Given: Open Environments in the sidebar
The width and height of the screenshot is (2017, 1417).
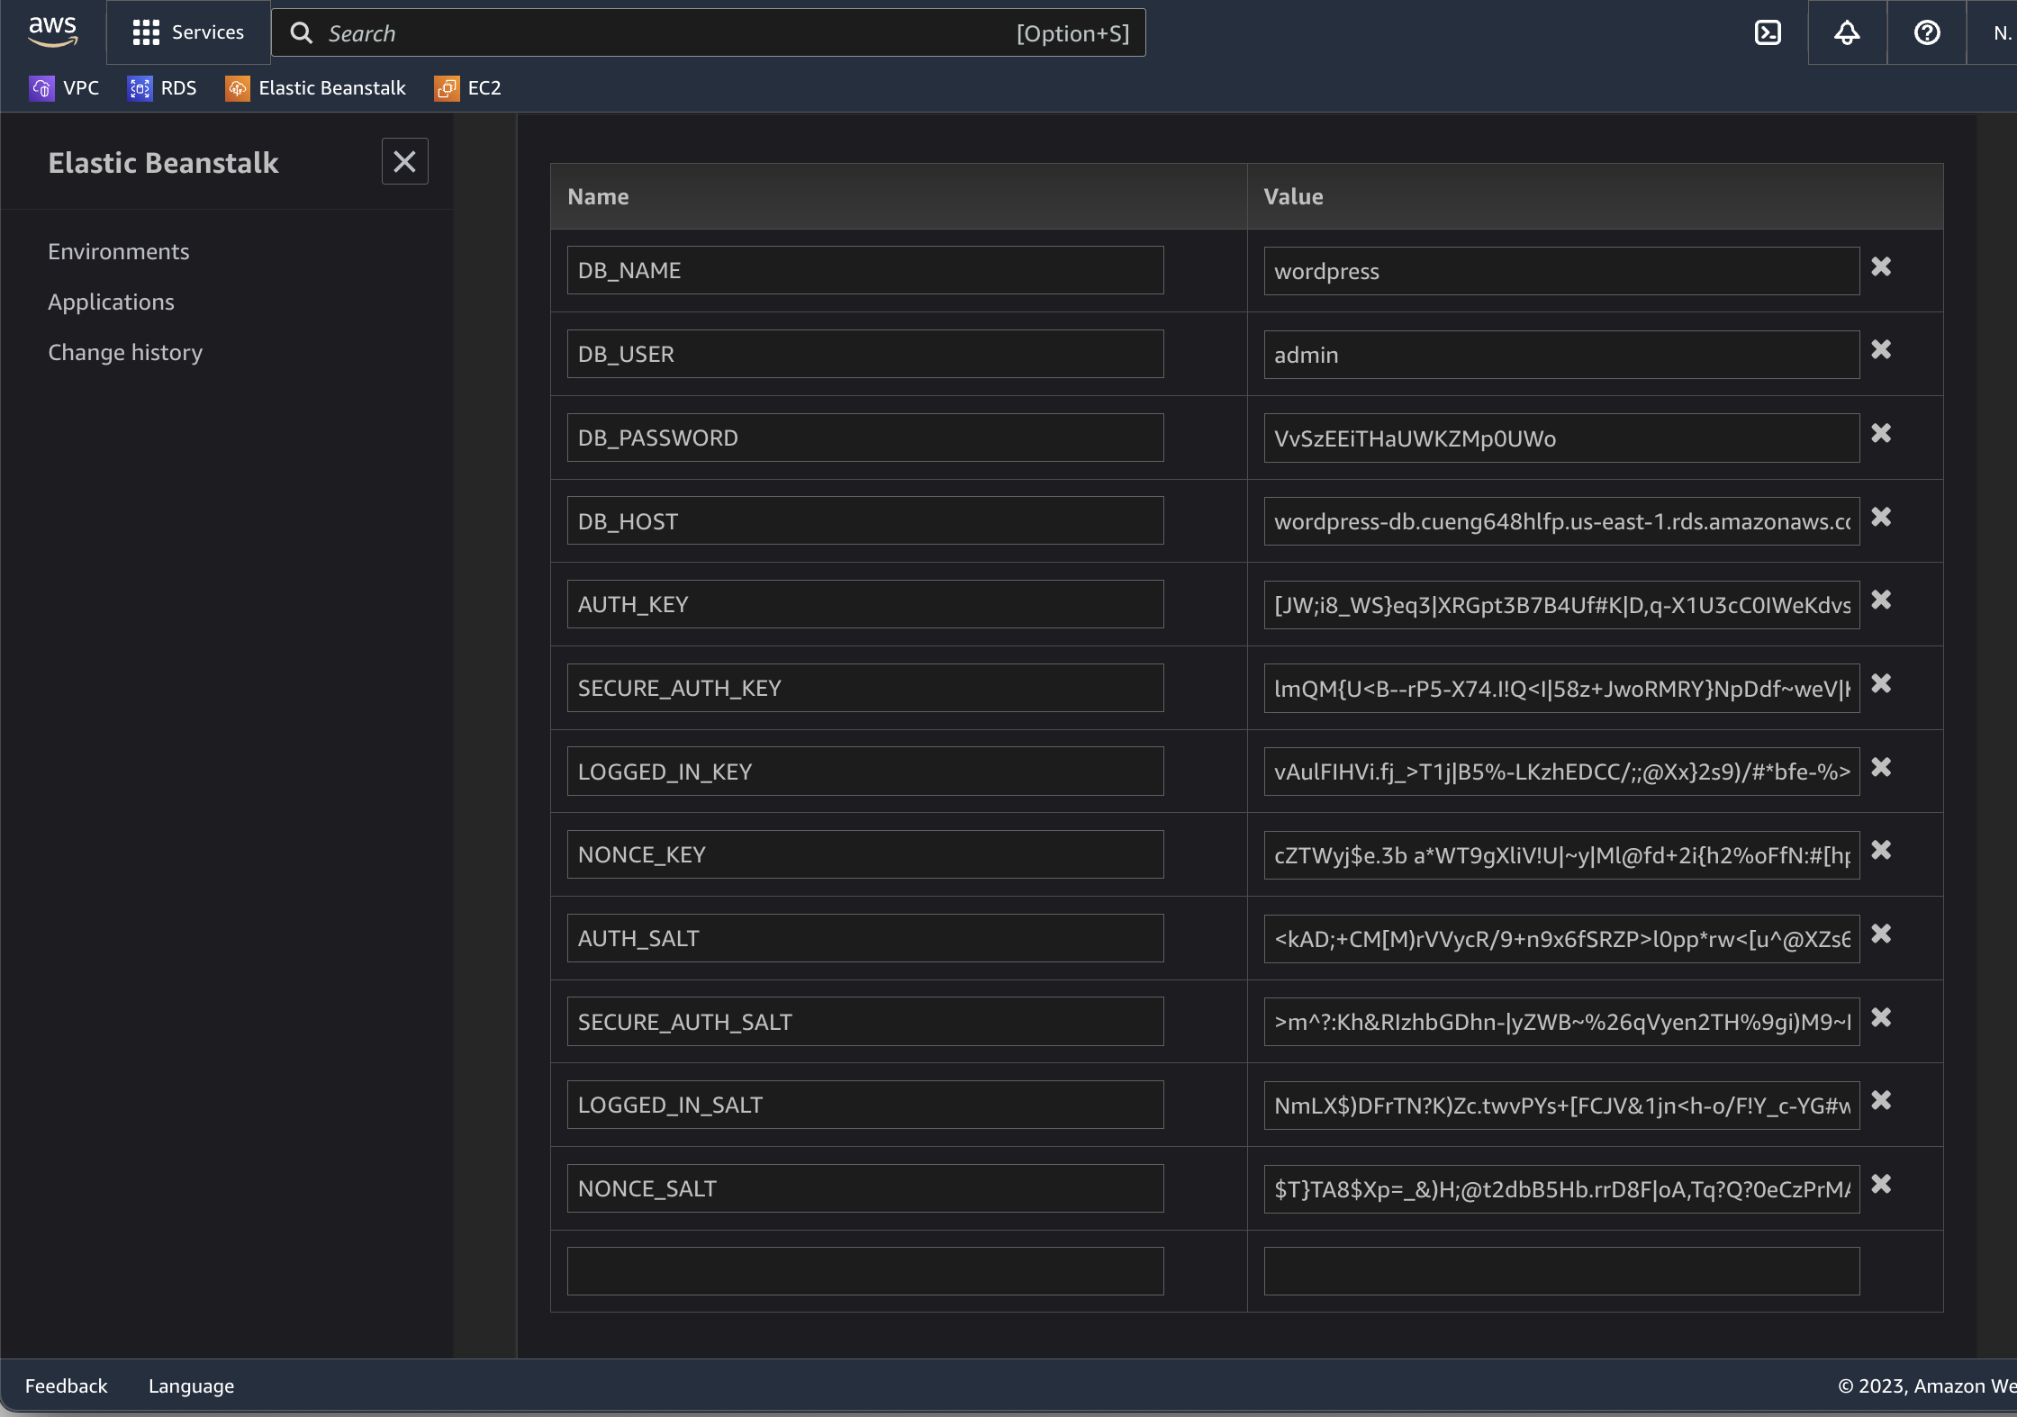Looking at the screenshot, I should (x=118, y=251).
